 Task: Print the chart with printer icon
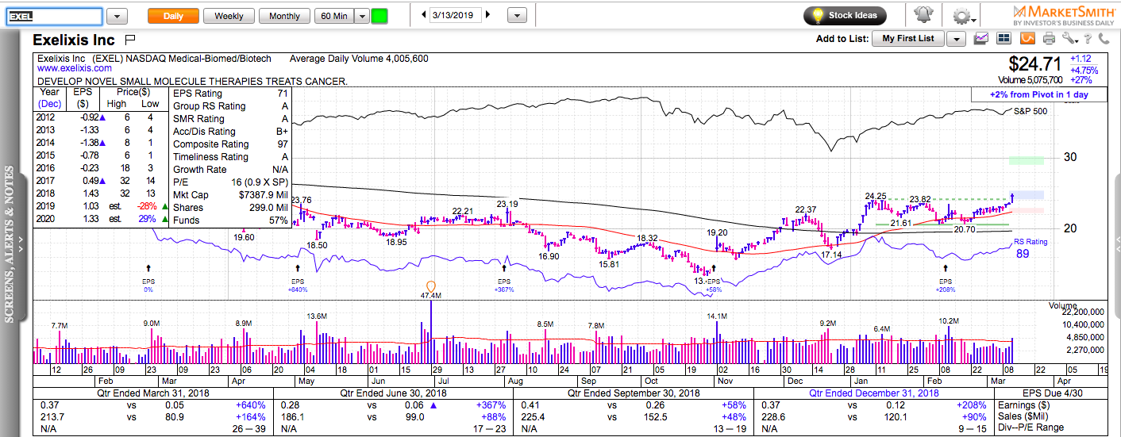coord(1050,38)
